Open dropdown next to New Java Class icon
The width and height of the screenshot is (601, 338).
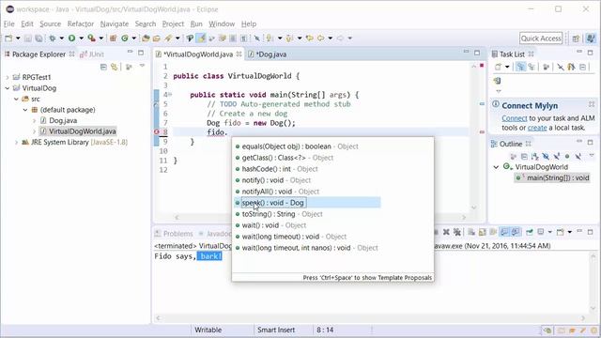point(133,38)
